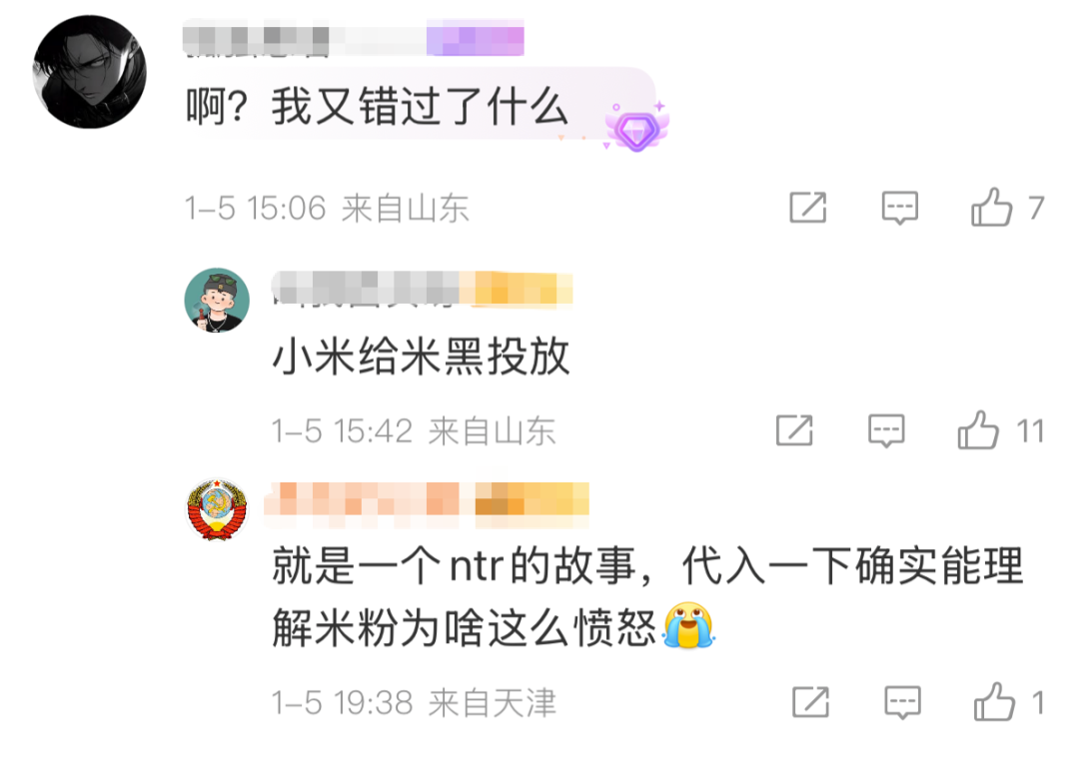Screen dimensions: 1079x757
Task: Tap the second commenter's blurred username
Action: 366,288
